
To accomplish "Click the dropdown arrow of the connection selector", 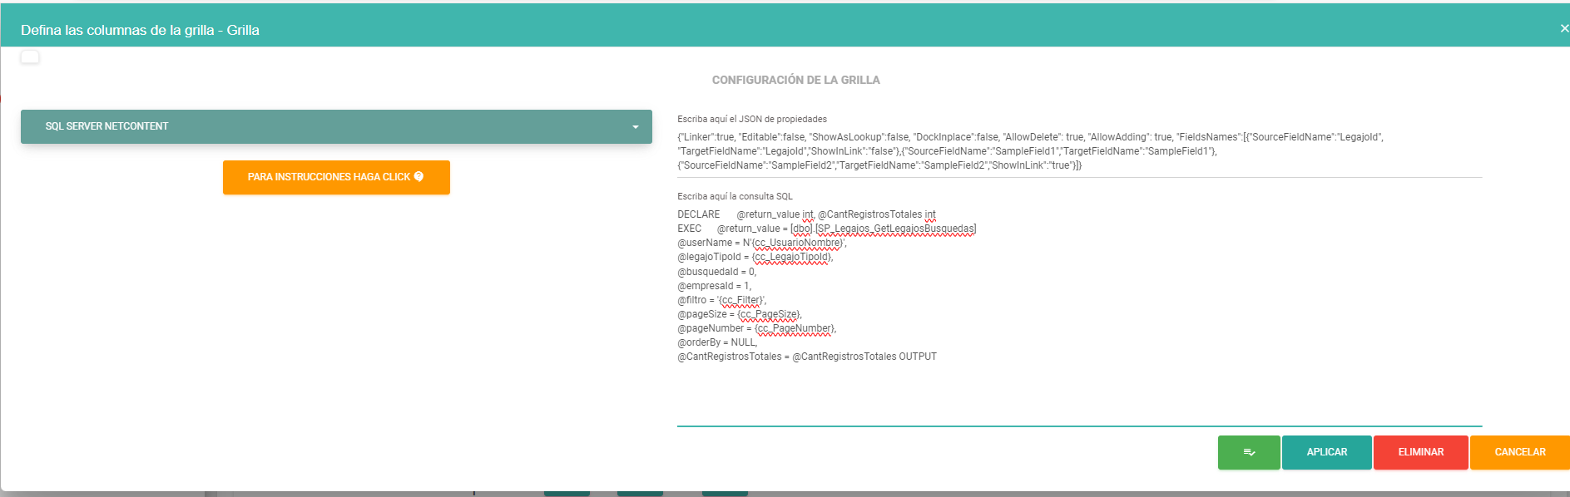I will coord(636,127).
